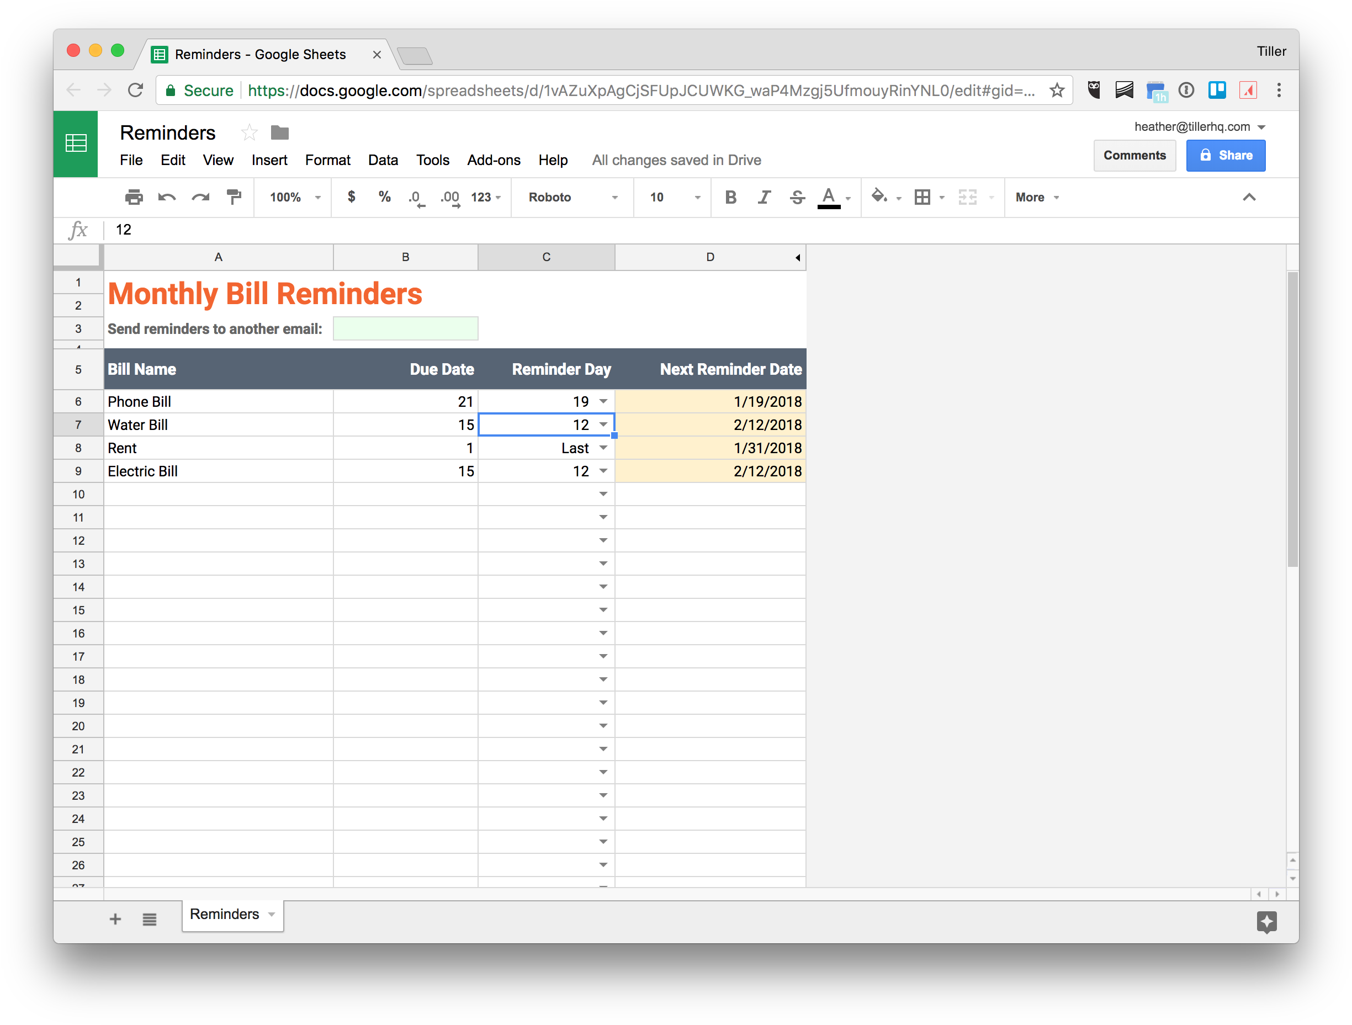Image resolution: width=1352 pixels, height=1025 pixels.
Task: Select the Phone Bill cell
Action: pyautogui.click(x=219, y=402)
